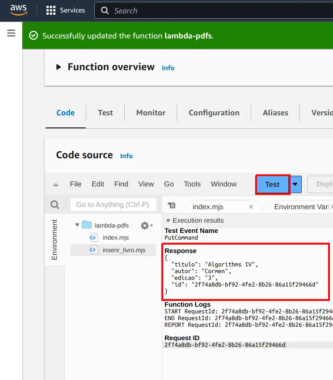Click the END RequestId log line

249,318
